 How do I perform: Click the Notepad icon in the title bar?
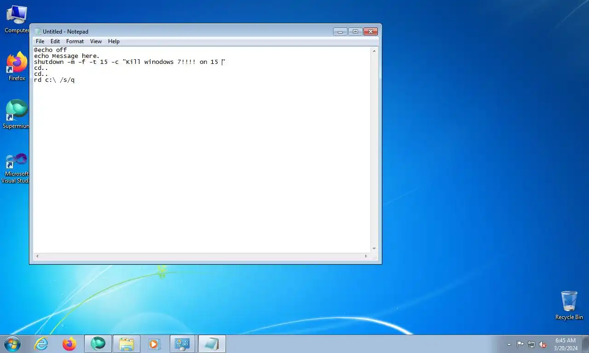pos(38,31)
